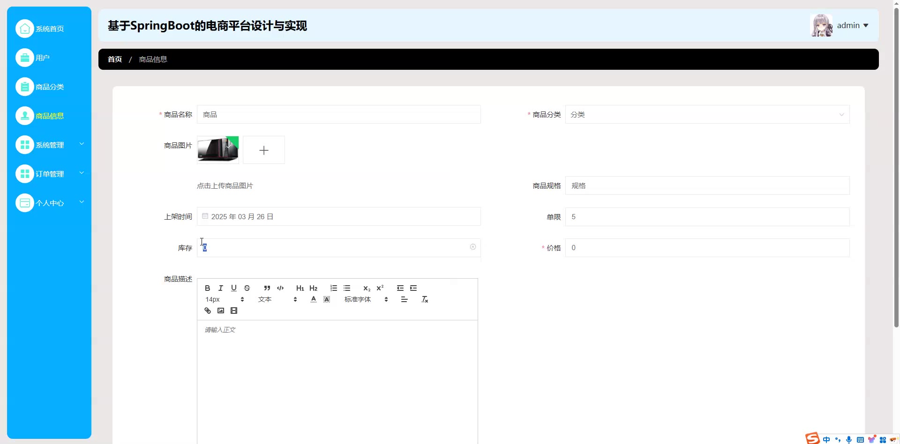Expand the 系统管理 sidebar menu
Screen dimensions: 900x444
tap(49, 145)
